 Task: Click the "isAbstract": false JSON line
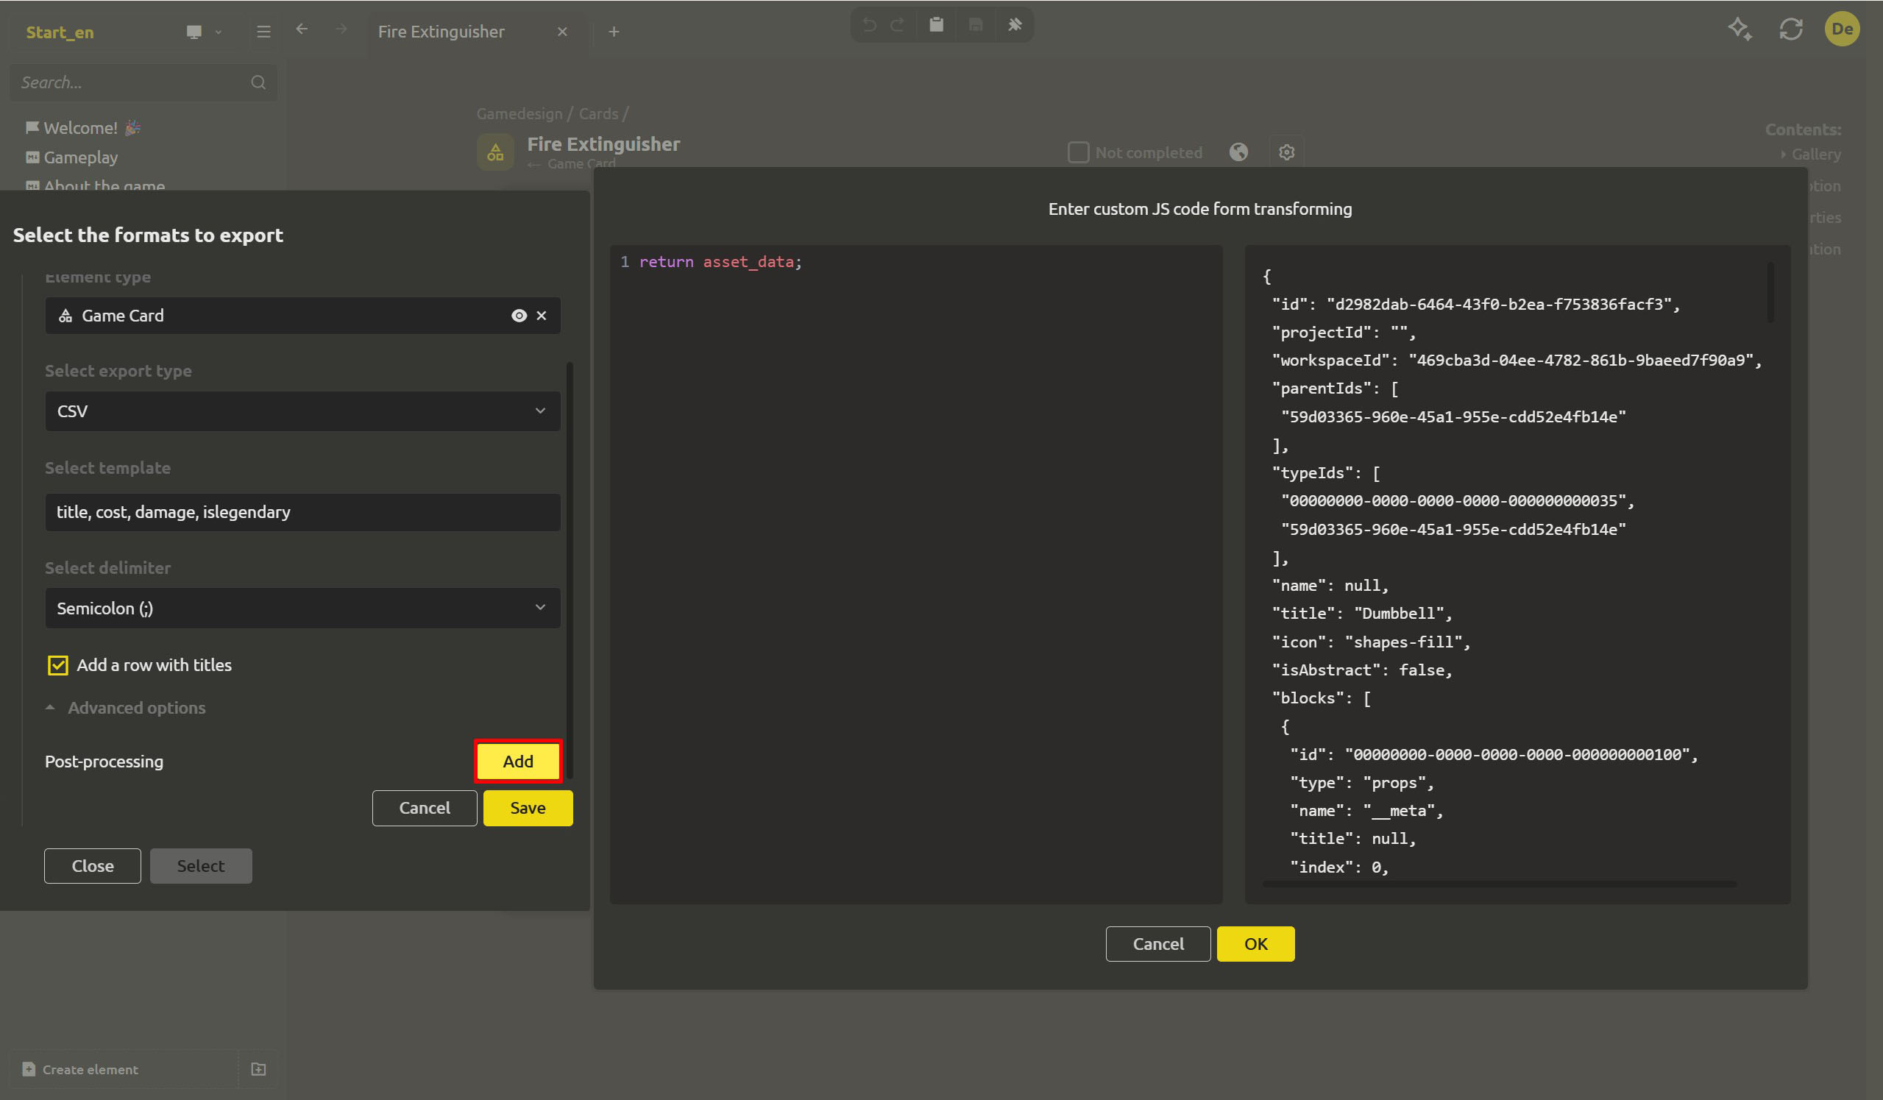coord(1362,670)
